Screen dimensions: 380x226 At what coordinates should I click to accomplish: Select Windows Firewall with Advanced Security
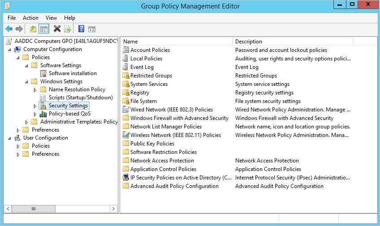pyautogui.click(x=179, y=118)
